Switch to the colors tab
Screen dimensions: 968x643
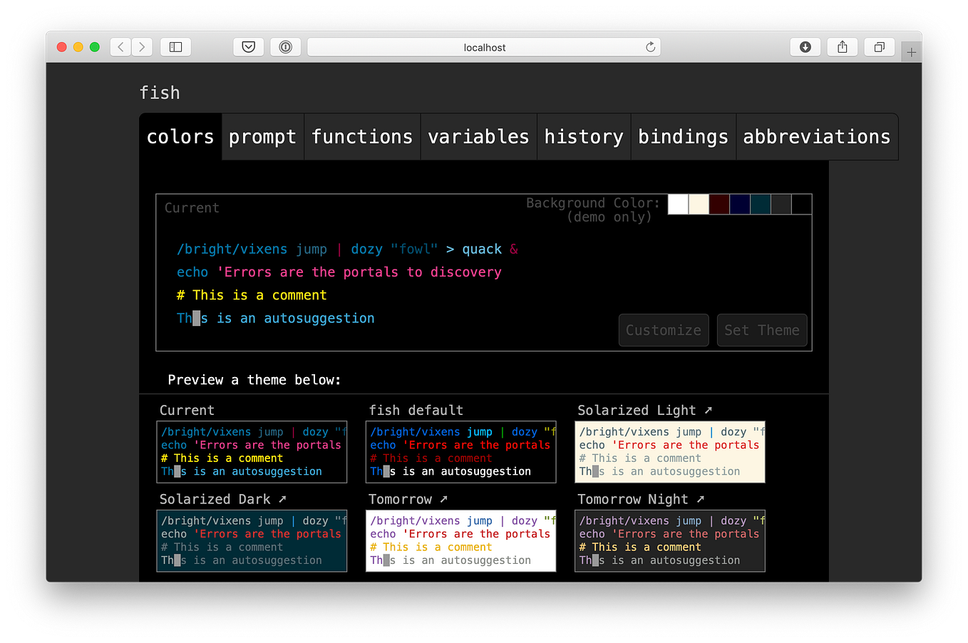(180, 137)
